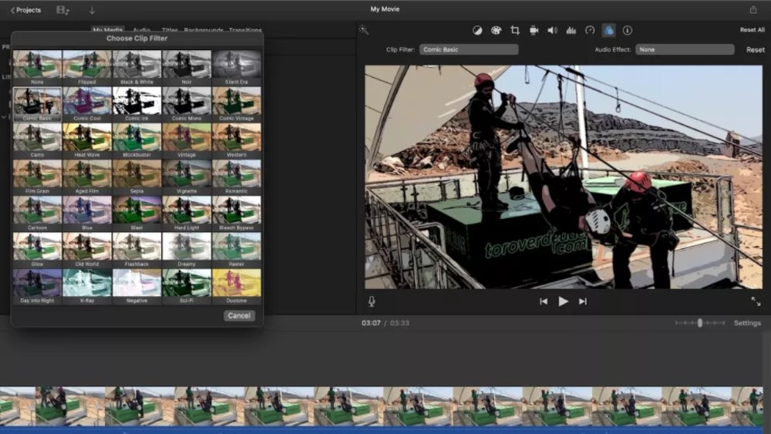Open the color correction palette tool

tap(496, 31)
